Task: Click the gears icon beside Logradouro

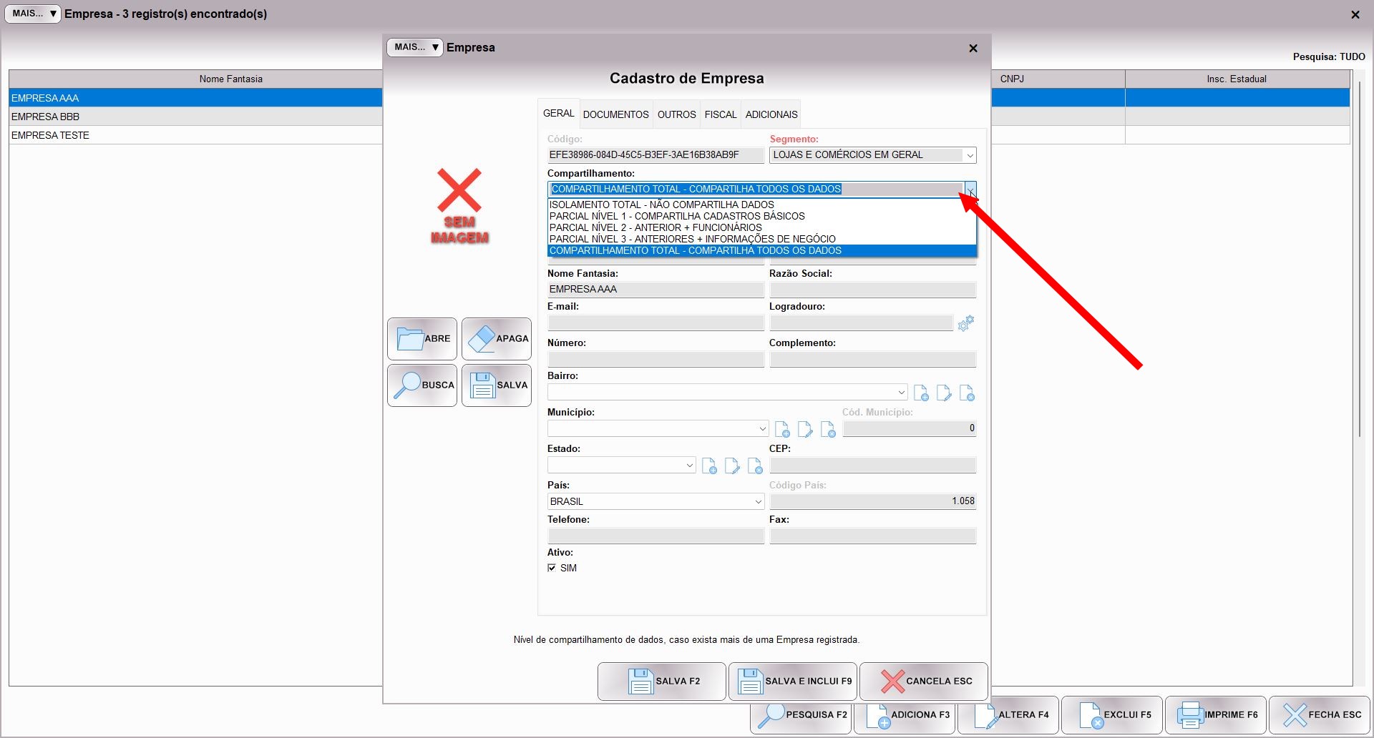Action: pos(965,324)
